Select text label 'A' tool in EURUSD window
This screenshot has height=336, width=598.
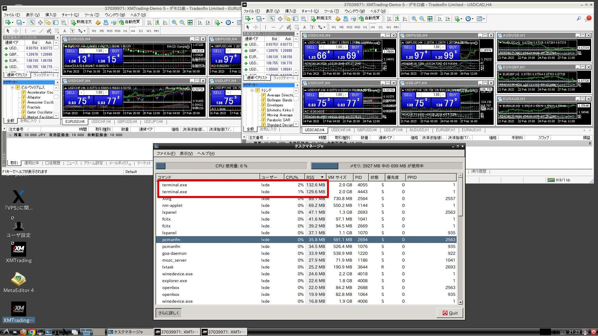pos(64,31)
